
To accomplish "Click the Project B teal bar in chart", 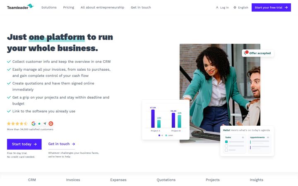I will [179, 121].
